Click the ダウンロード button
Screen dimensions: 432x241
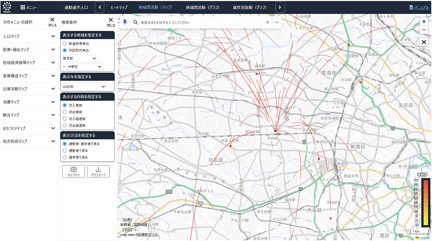click(98, 172)
